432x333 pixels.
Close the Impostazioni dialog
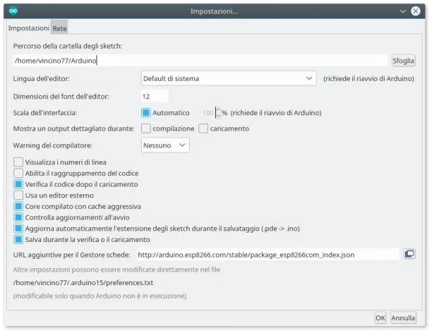416,11
